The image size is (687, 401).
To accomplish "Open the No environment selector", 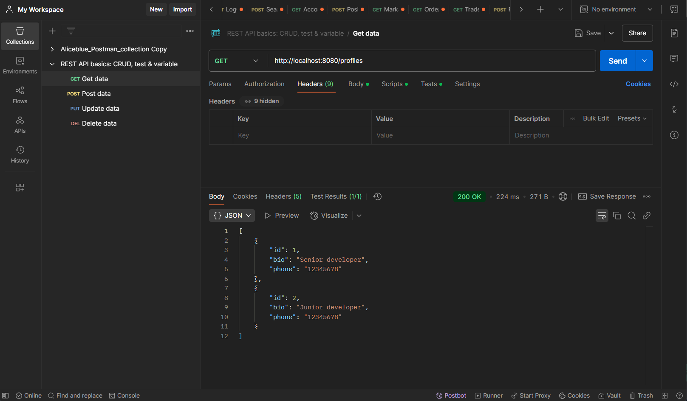I will [x=616, y=9].
